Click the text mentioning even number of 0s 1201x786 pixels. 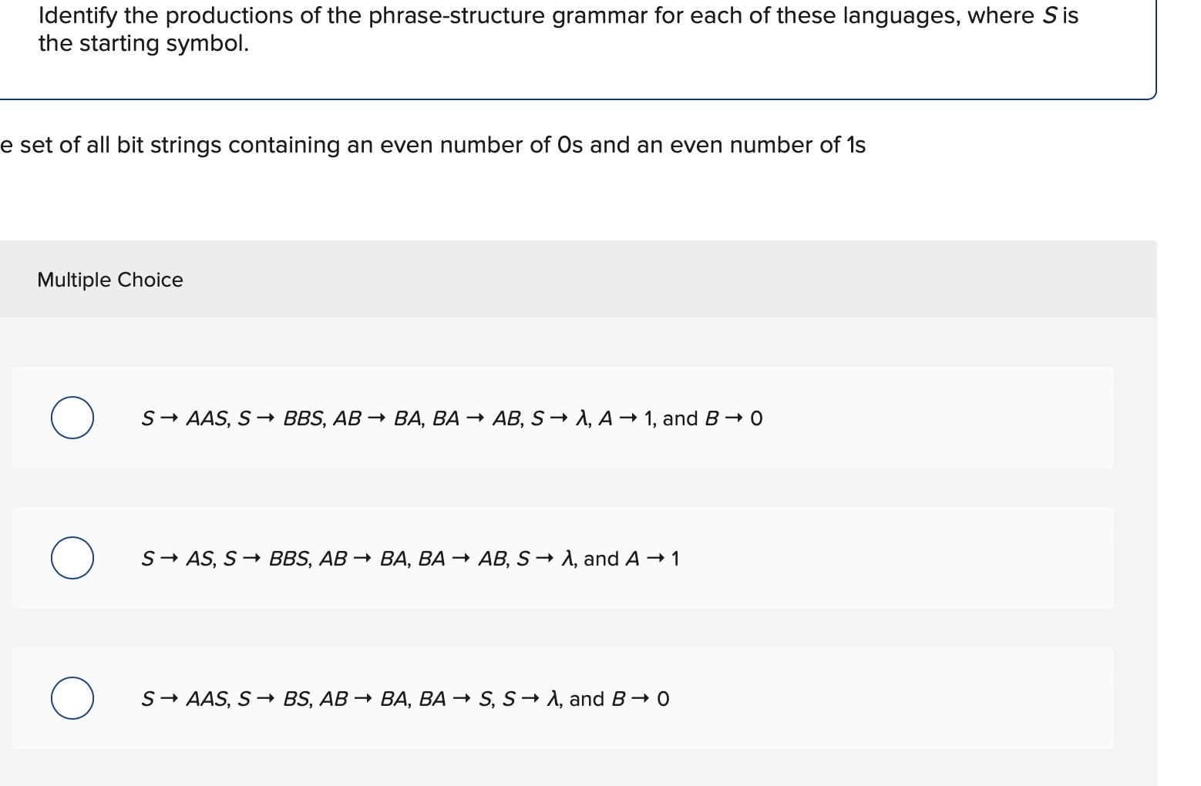(433, 145)
